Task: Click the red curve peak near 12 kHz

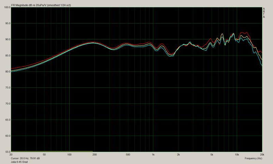Action: point(244,33)
